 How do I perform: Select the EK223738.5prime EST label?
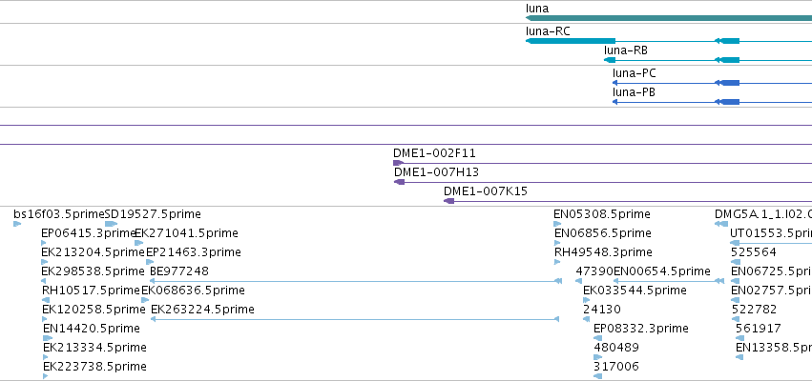coord(94,367)
